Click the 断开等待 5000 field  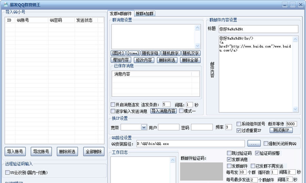pyautogui.click(x=292, y=124)
